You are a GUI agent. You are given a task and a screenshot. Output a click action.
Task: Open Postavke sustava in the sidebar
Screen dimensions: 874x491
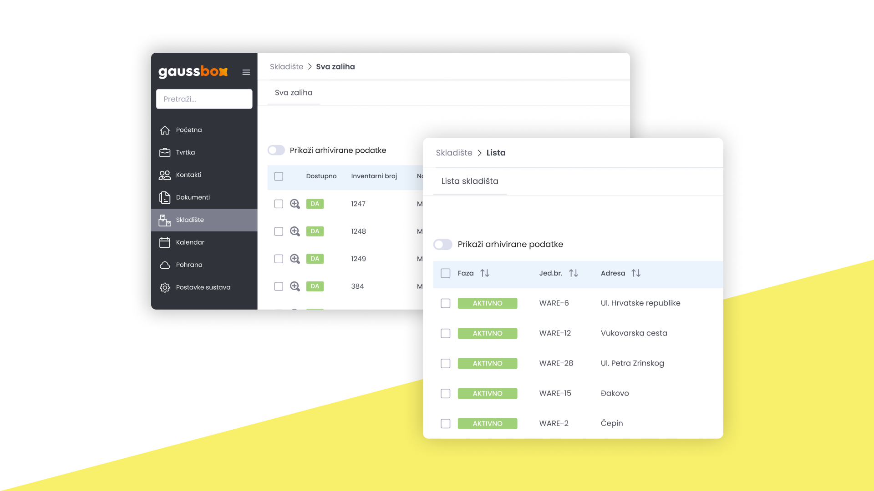click(x=204, y=287)
